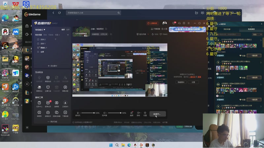Screen dimensions: 264x148
Task: Mute the 扬声器 speaker icon
Action: pyautogui.click(x=104, y=113)
